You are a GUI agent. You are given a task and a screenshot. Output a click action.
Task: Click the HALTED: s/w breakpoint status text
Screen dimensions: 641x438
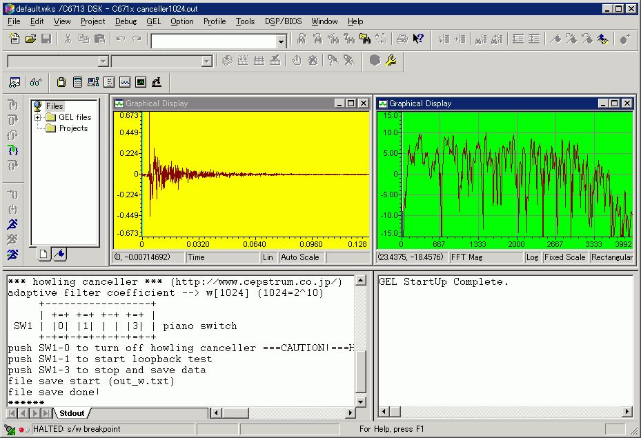click(x=77, y=429)
